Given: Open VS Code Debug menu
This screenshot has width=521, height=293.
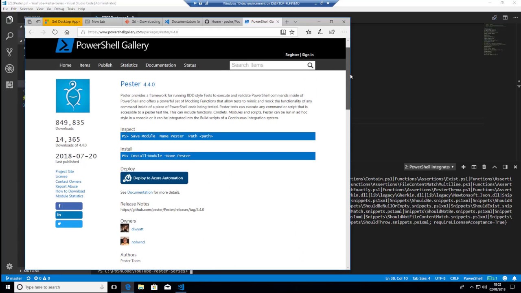Looking at the screenshot, I should pos(59,9).
